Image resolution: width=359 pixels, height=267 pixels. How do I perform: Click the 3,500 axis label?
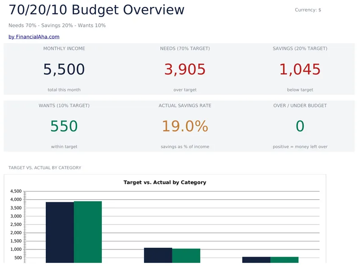[16, 208]
